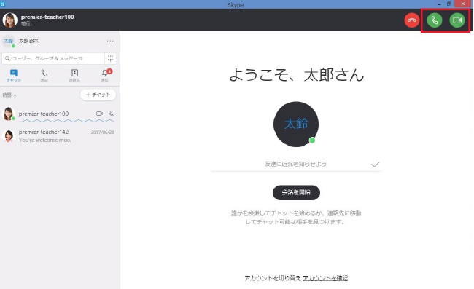Viewport: 474px width, 289px height.
Task: Click the Skype logo icon in title bar
Action: (x=2, y=4)
